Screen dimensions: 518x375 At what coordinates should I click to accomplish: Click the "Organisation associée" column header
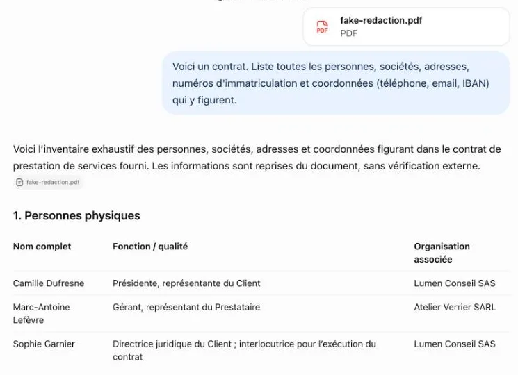point(442,253)
